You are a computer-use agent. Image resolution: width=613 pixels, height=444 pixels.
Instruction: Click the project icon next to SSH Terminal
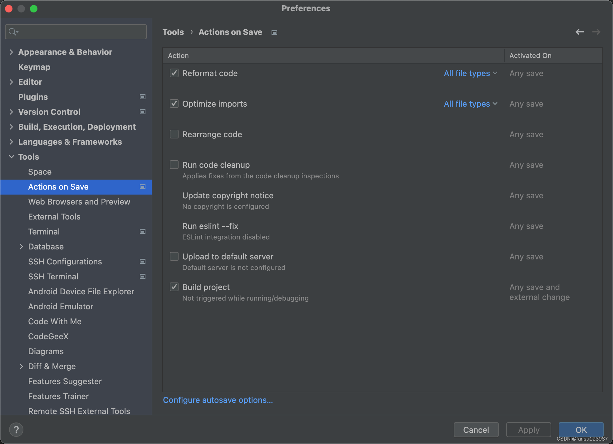point(143,276)
